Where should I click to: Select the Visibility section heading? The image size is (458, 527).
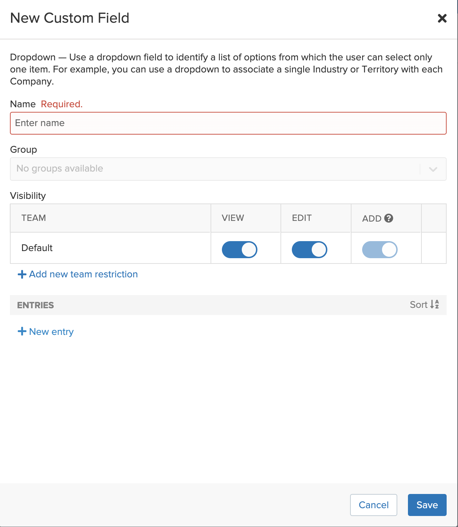(28, 196)
